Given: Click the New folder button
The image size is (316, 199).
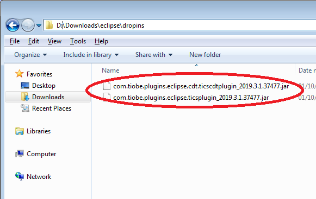Looking at the screenshot, I should pos(205,55).
